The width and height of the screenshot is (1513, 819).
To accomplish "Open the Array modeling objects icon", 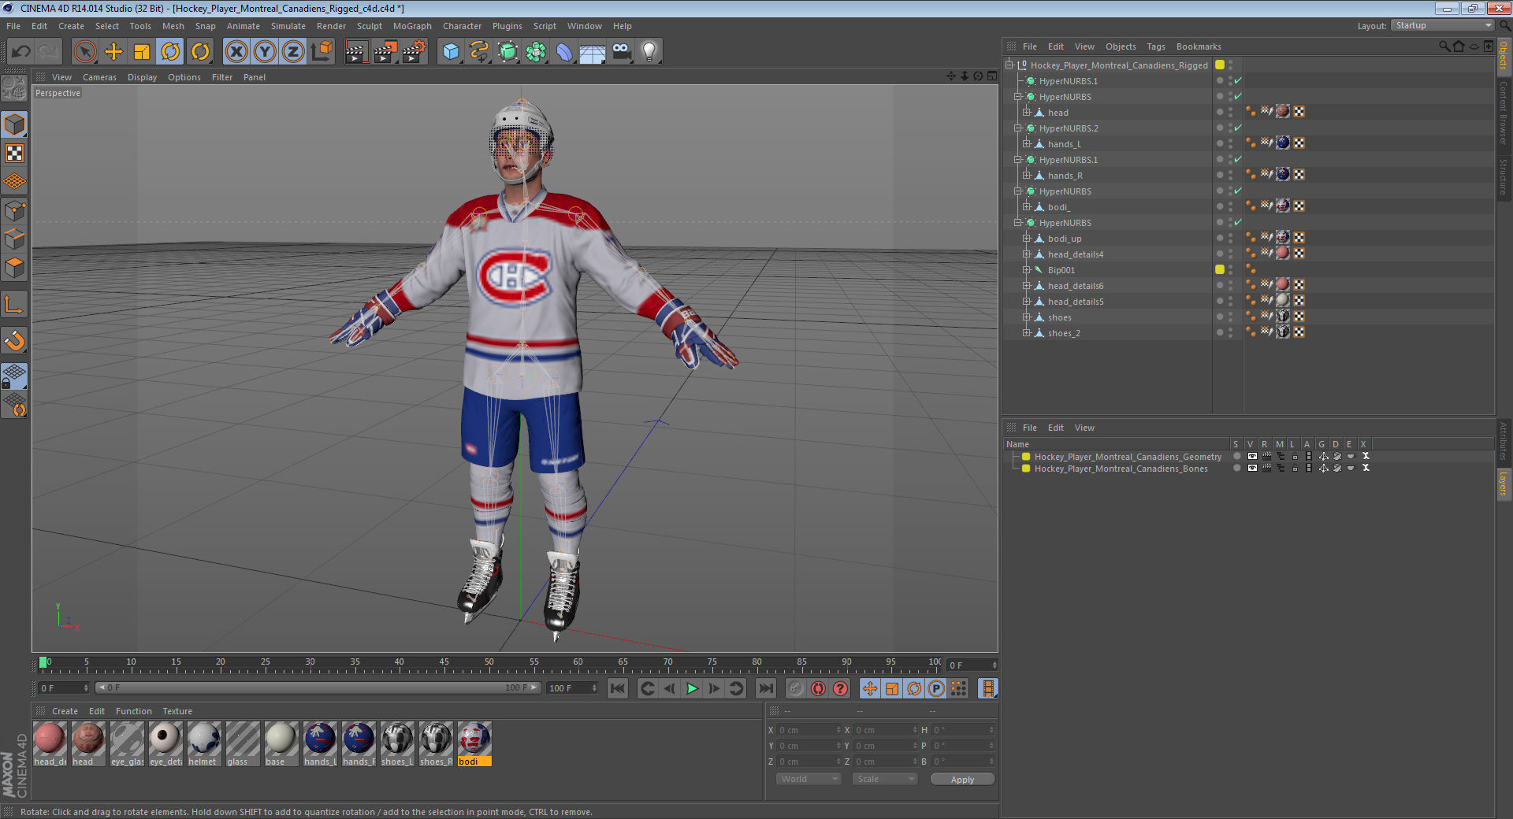I will [536, 52].
